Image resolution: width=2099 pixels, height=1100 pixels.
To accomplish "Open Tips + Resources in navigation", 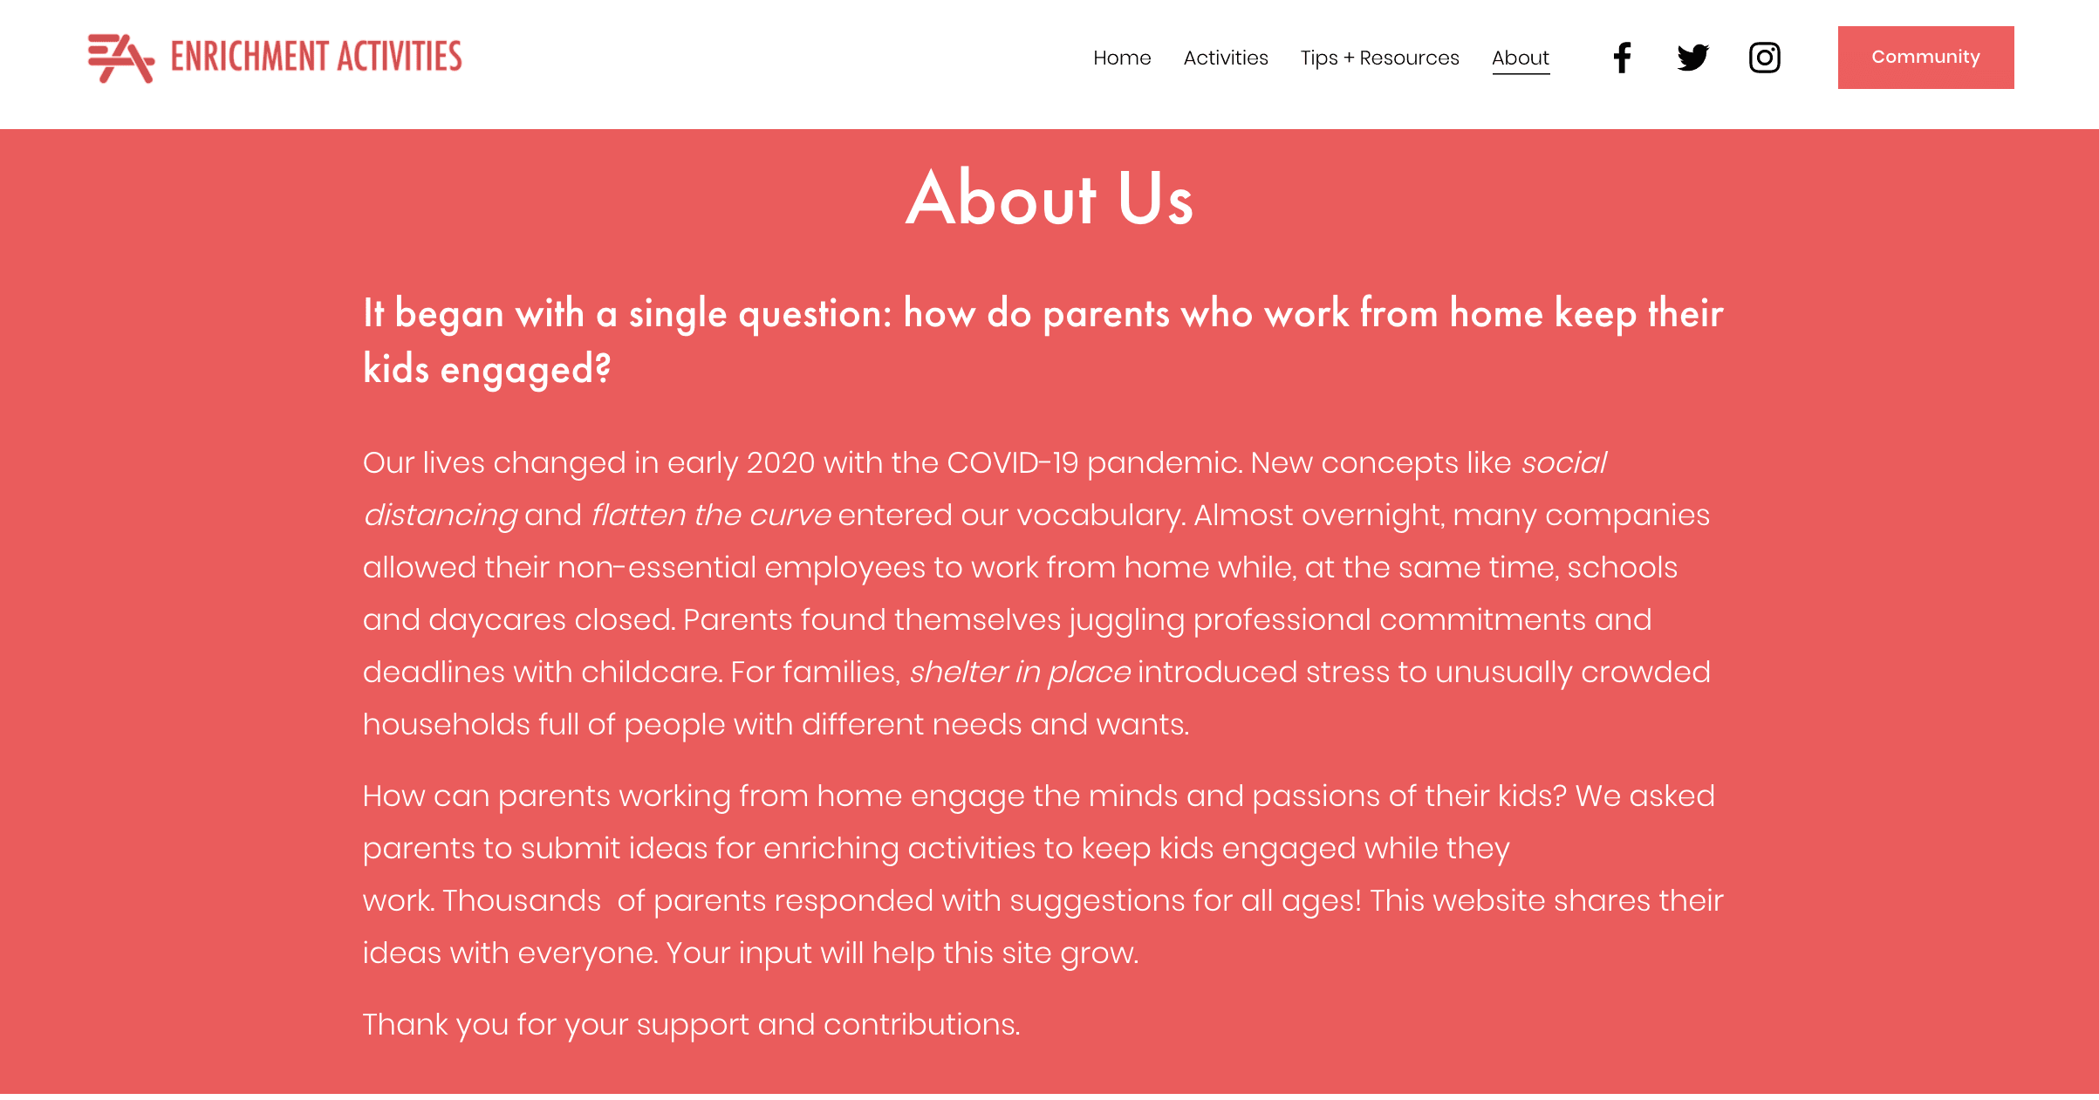I will pos(1379,58).
